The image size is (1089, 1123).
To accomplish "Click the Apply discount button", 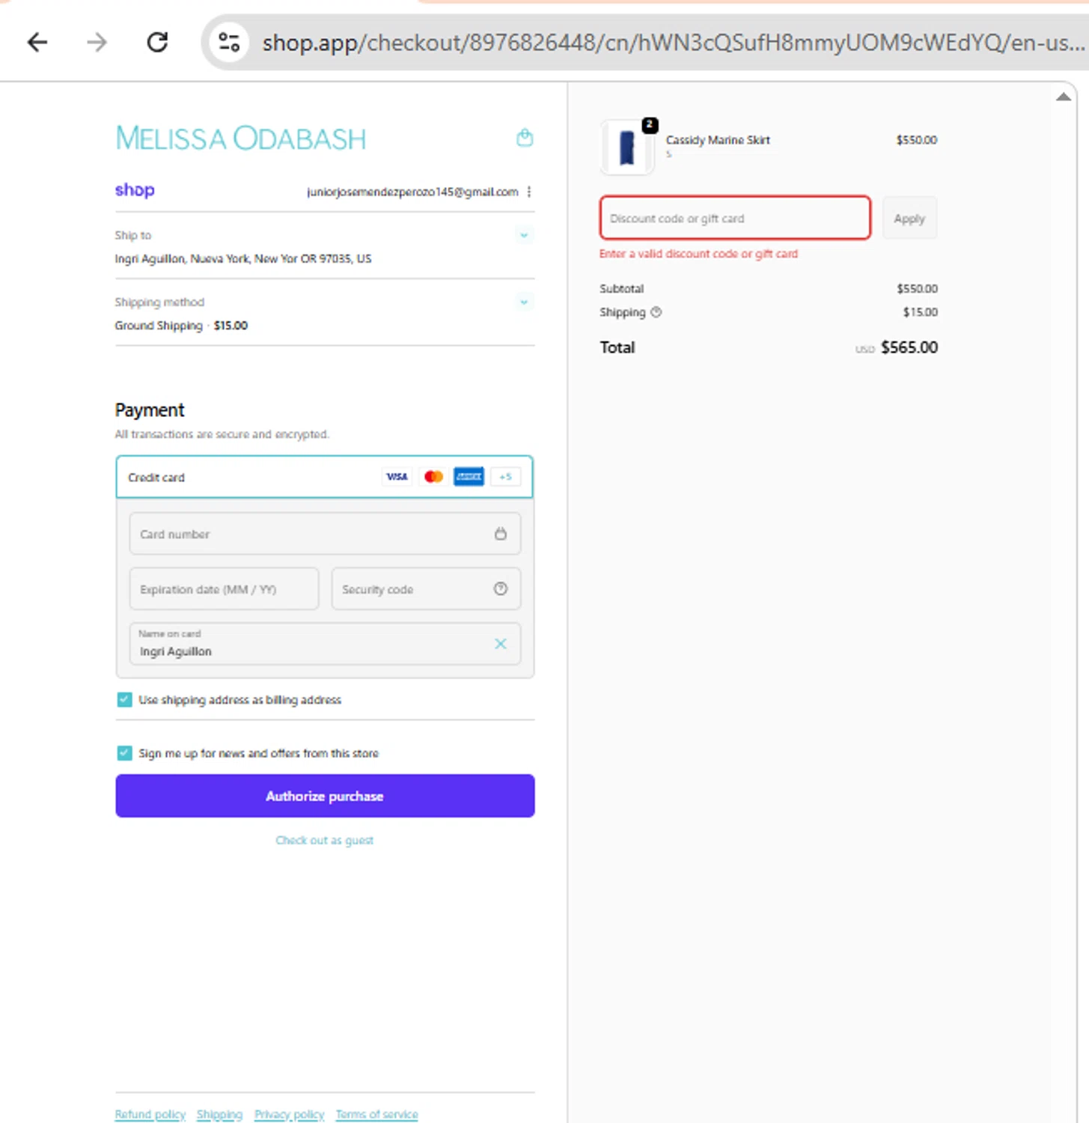I will tap(909, 218).
